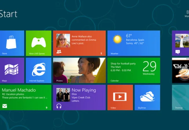Click 'Shop for football party' calendar entry

123,64
